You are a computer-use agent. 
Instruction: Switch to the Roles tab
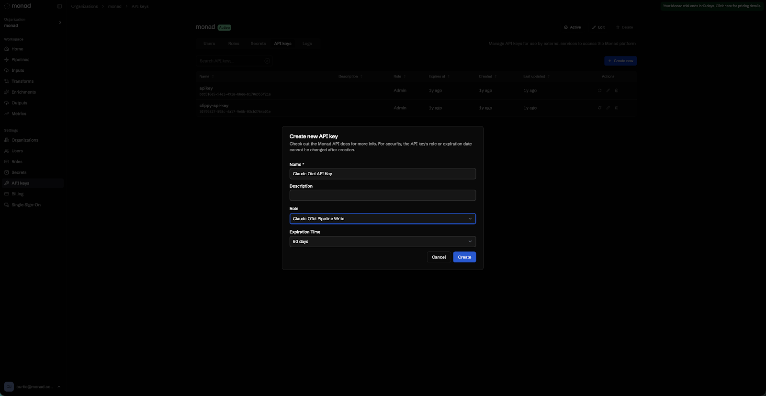(x=234, y=44)
